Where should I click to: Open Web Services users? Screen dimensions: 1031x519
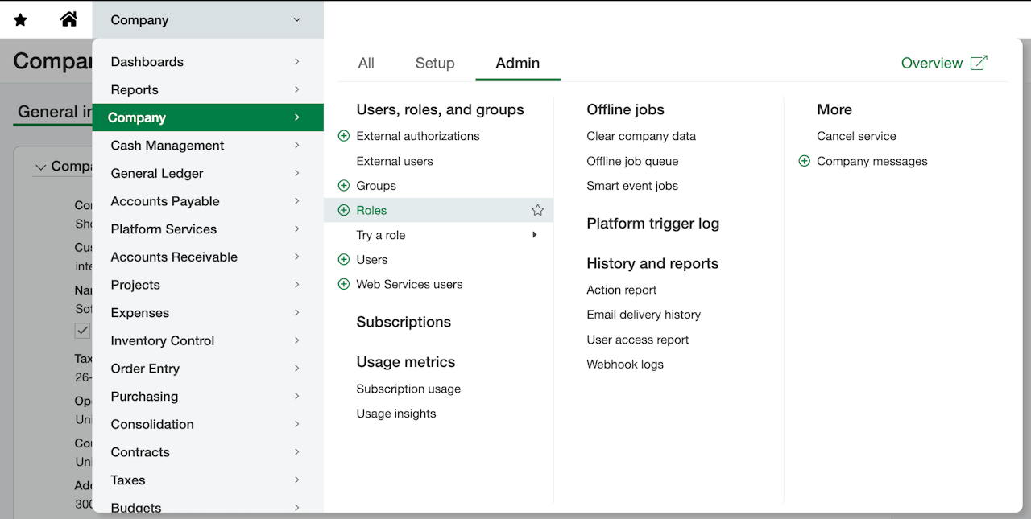[x=409, y=284]
